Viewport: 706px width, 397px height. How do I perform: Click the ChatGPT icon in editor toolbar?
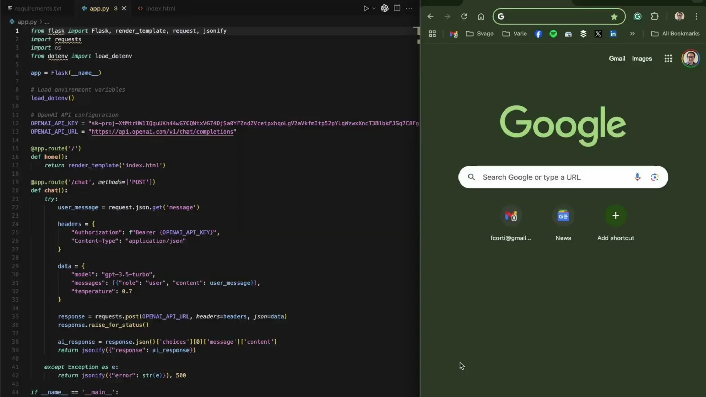pyautogui.click(x=384, y=8)
